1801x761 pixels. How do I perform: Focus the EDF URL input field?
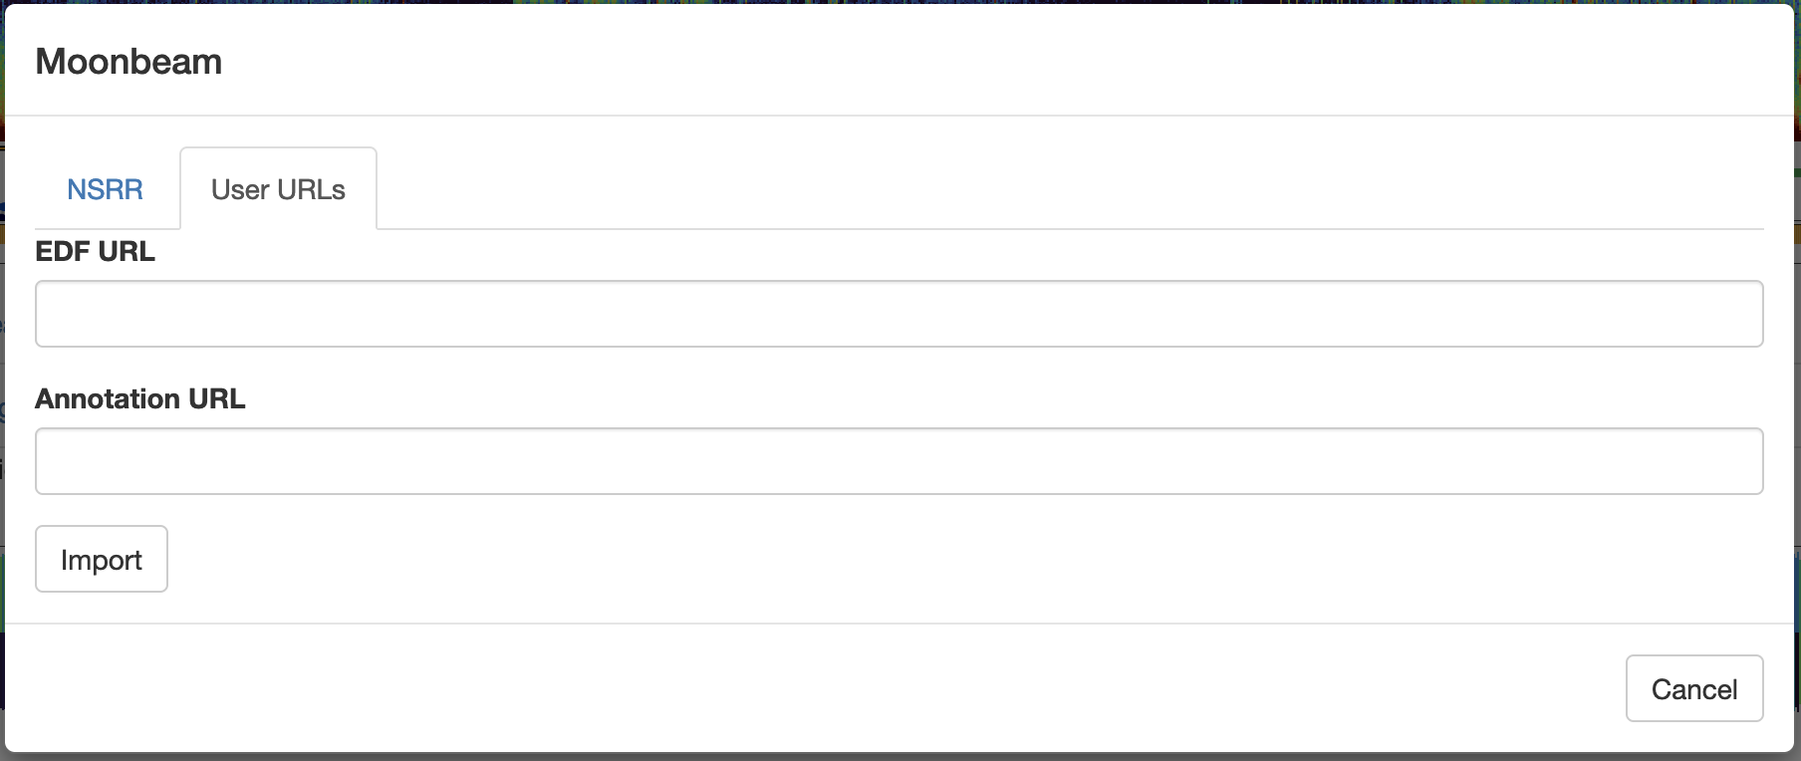coord(899,314)
